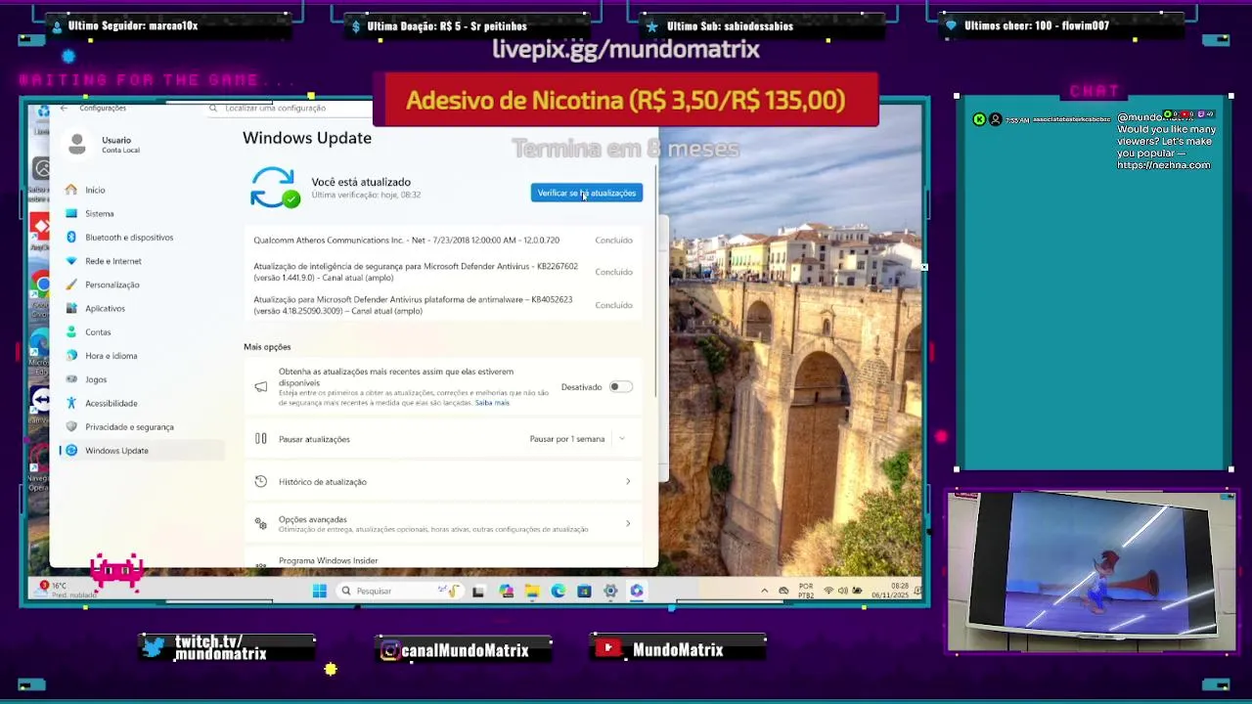Open Programa Windows Insider
This screenshot has width=1252, height=704.
443,560
